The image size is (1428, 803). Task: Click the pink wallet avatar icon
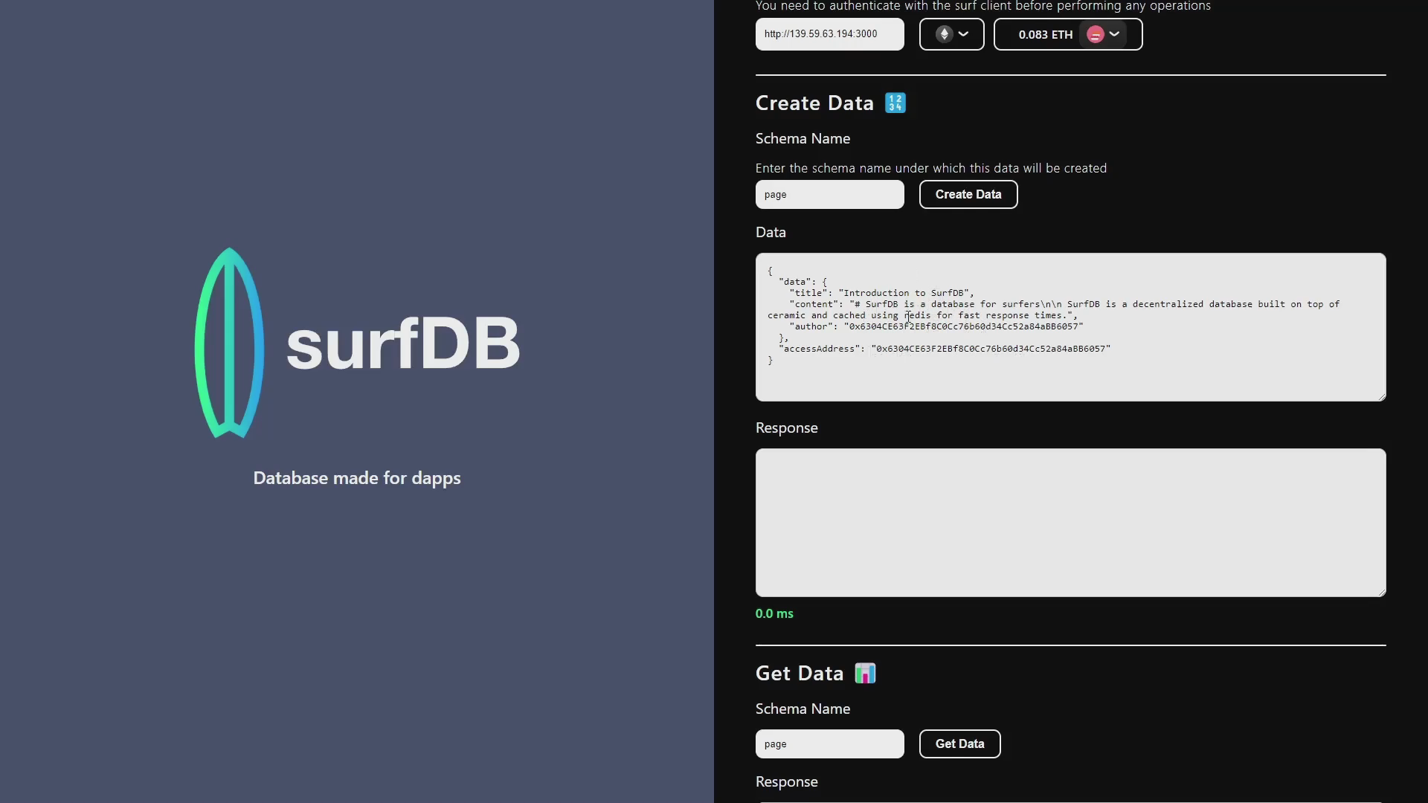pos(1096,34)
